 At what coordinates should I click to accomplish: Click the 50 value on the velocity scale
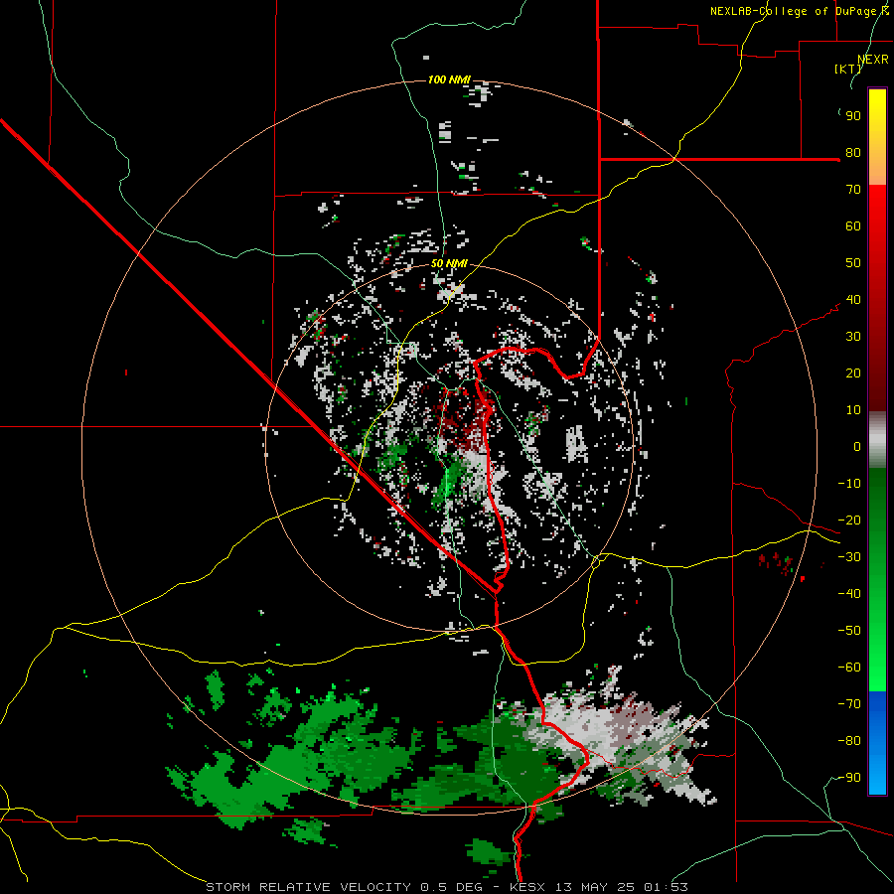tap(853, 263)
